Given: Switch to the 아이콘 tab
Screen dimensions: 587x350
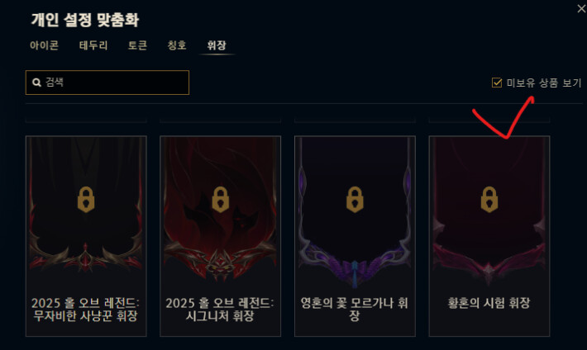Looking at the screenshot, I should 44,45.
